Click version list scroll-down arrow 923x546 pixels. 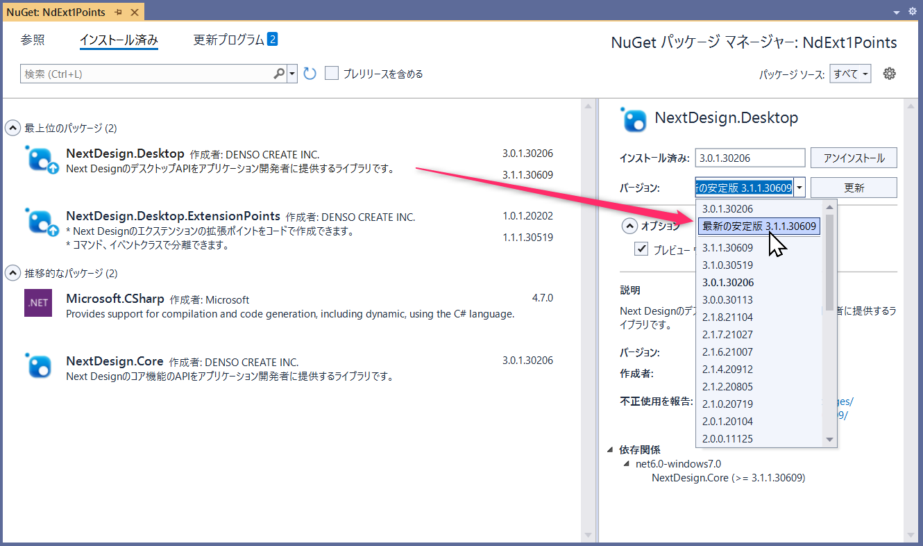pyautogui.click(x=829, y=440)
